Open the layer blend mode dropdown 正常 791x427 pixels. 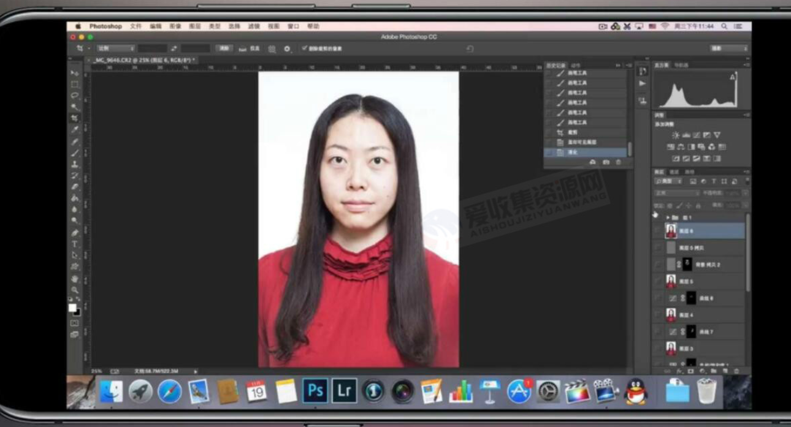(x=676, y=193)
